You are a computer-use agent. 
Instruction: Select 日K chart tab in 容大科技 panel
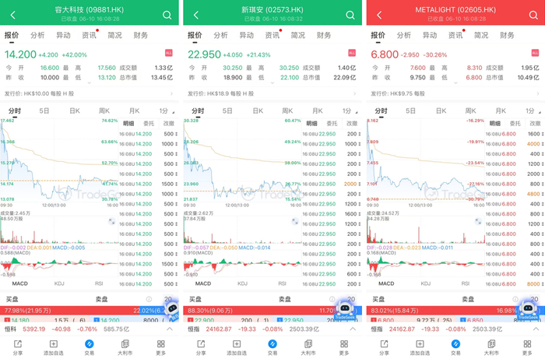coord(75,111)
